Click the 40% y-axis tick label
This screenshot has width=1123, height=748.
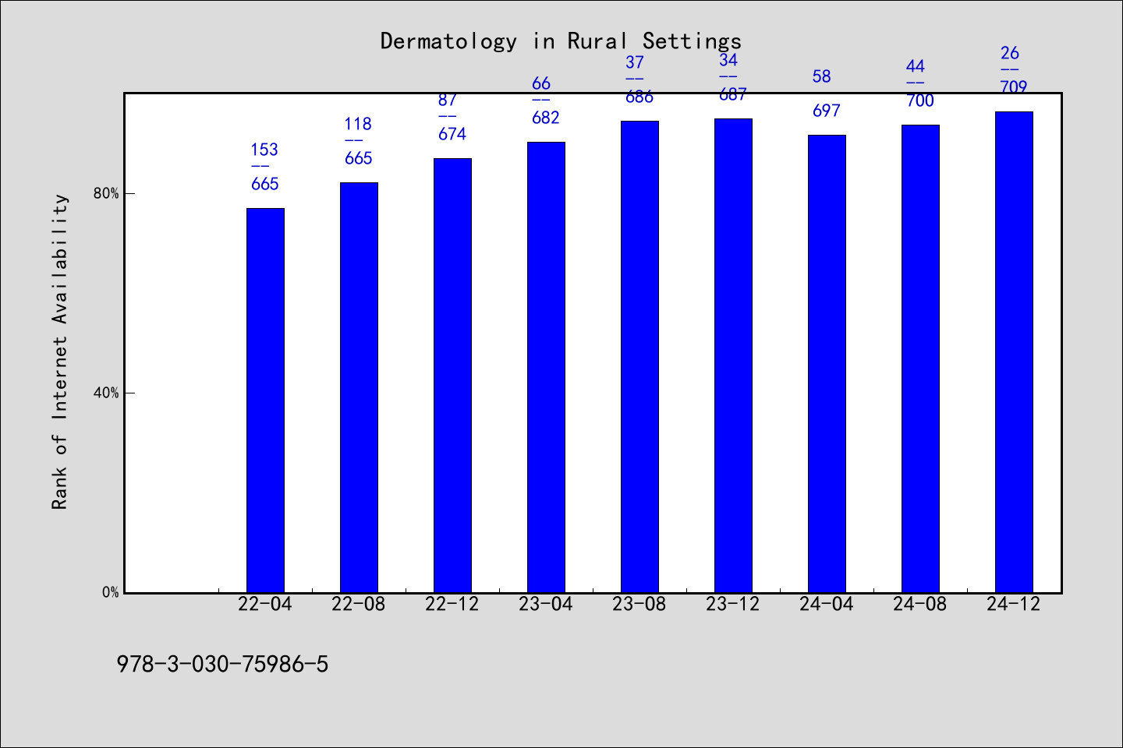pos(106,393)
